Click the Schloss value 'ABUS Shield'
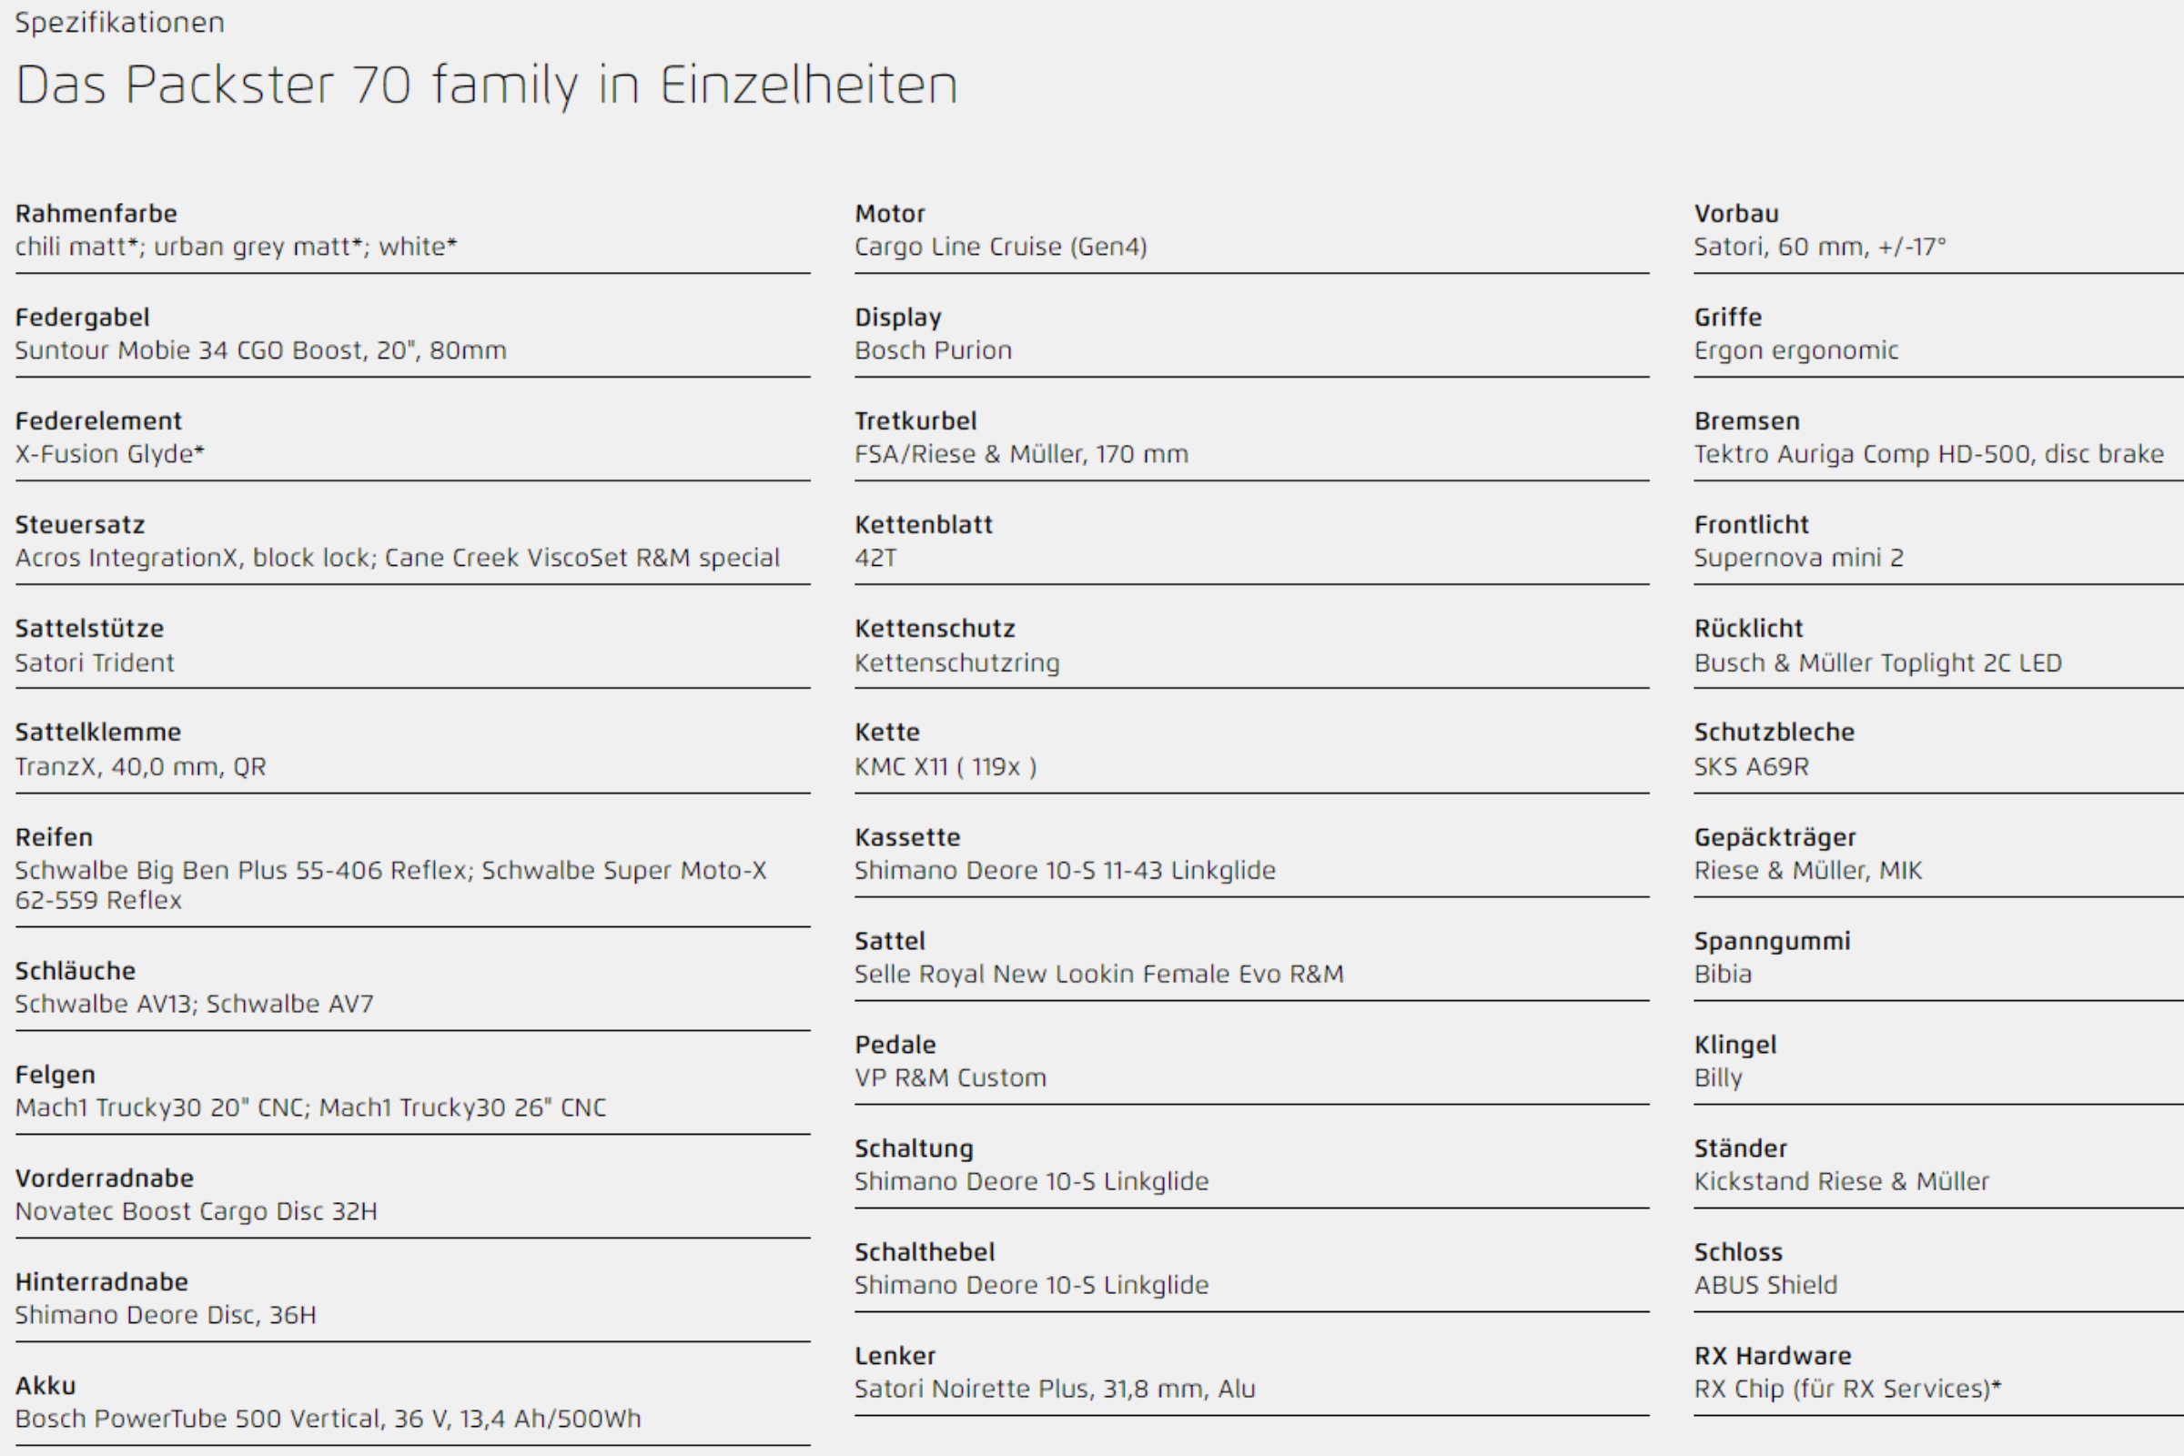Screen dimensions: 2184x1456 click(1765, 1285)
